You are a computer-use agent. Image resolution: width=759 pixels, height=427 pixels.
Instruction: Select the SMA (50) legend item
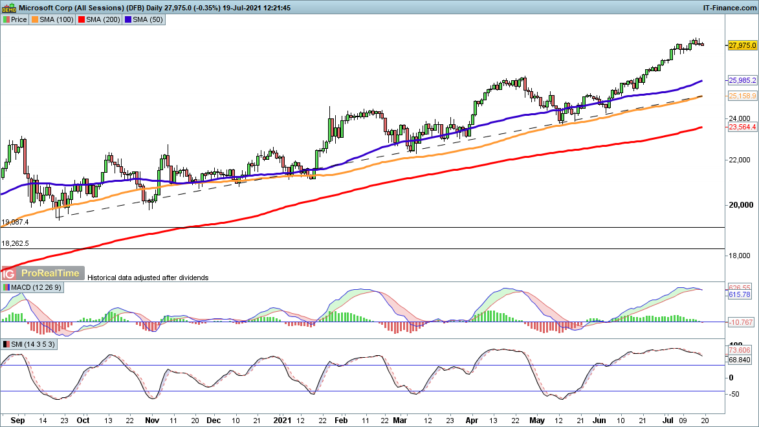(144, 20)
